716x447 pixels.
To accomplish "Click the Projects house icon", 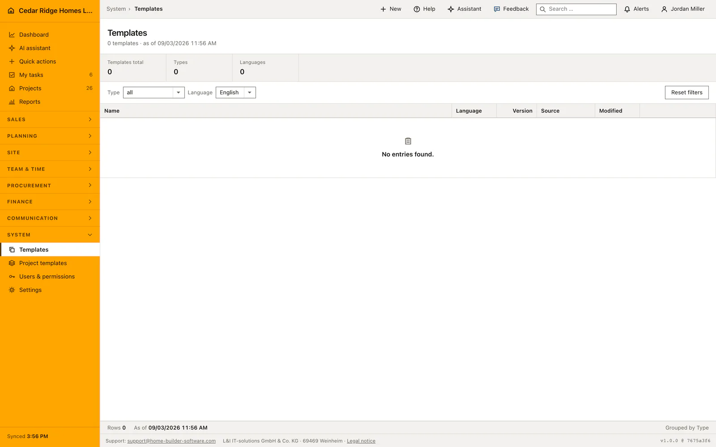I will 12,89.
